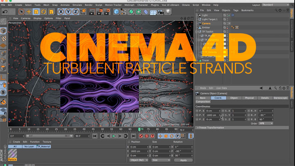Toggle Autokeying red button
This screenshot has height=166, width=295.
pos(147,136)
